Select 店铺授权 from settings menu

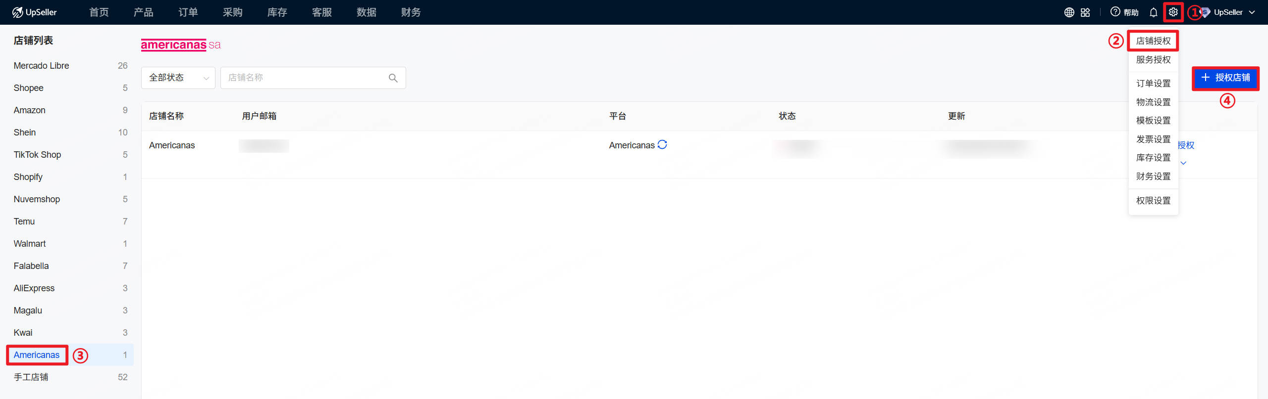[x=1153, y=41]
